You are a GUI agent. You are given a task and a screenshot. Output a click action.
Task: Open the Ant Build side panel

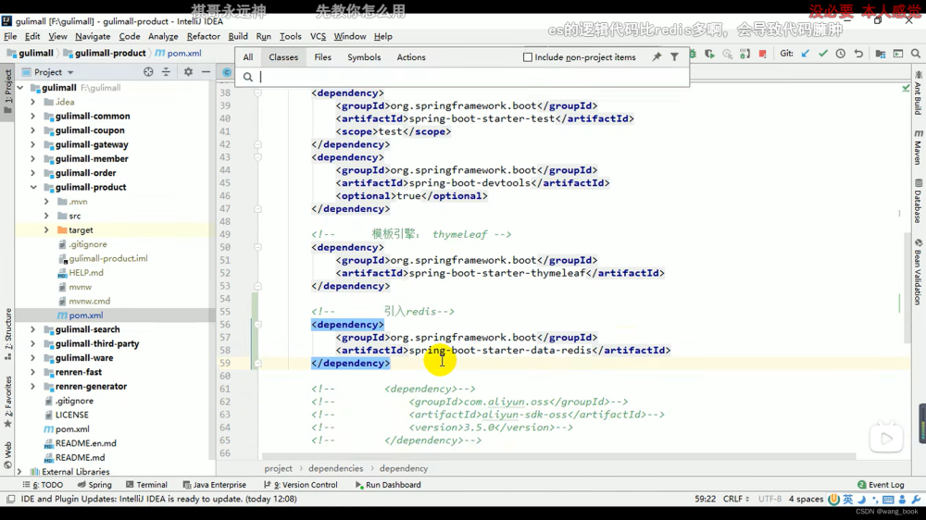click(918, 93)
